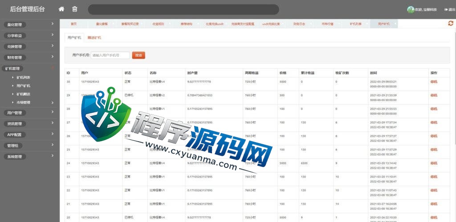Click 停机 for row ID 30
The image size is (456, 222).
pos(434,82)
